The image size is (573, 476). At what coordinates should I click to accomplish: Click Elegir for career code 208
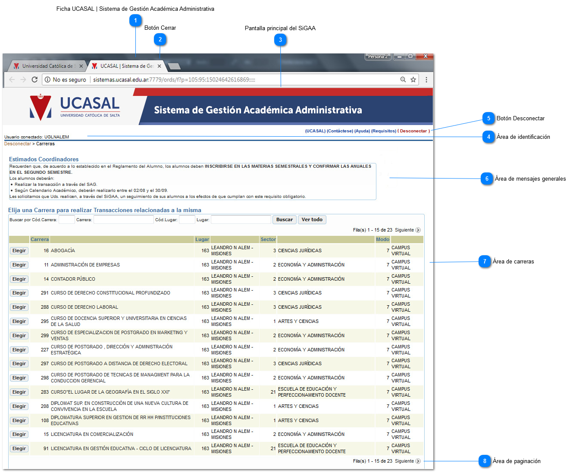pos(19,406)
